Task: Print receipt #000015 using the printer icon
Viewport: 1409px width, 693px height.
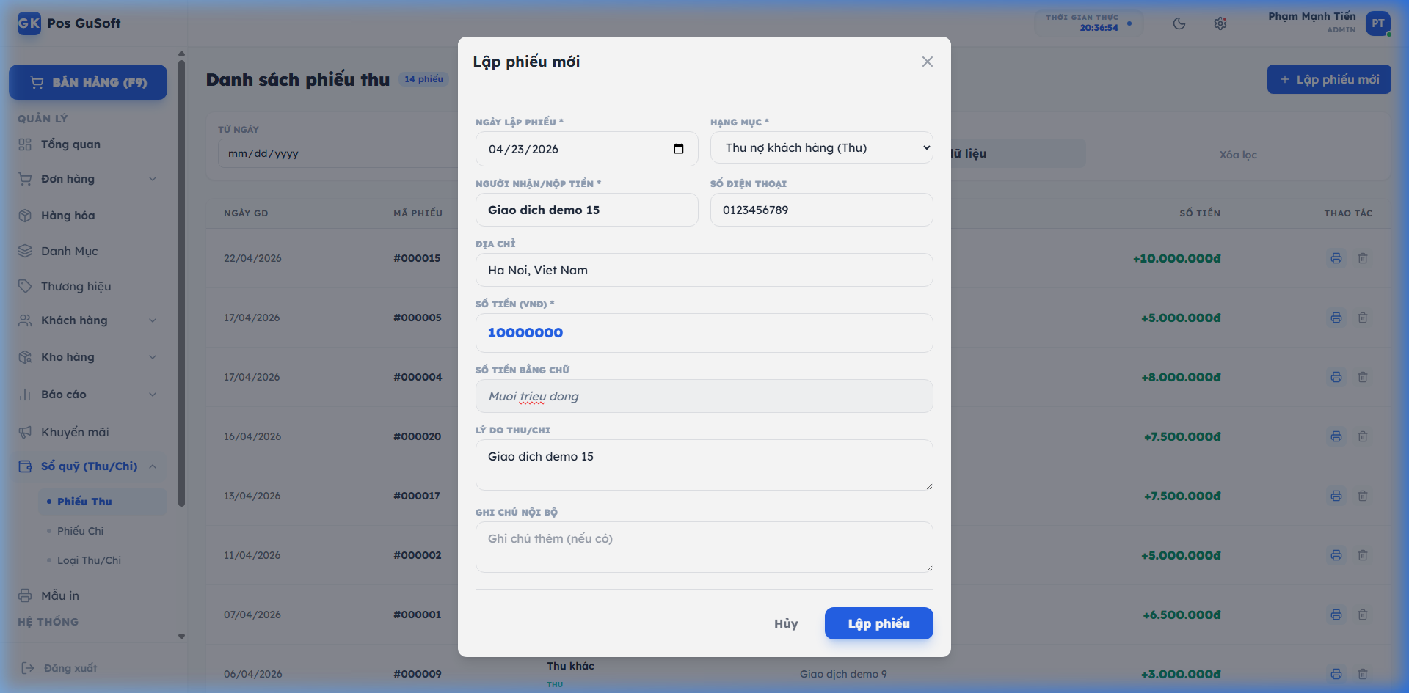Action: click(x=1336, y=258)
